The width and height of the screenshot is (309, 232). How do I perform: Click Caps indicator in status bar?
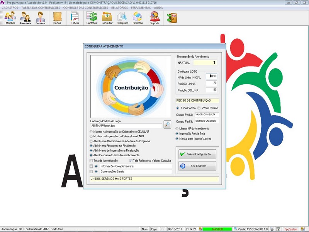[x=154, y=229]
